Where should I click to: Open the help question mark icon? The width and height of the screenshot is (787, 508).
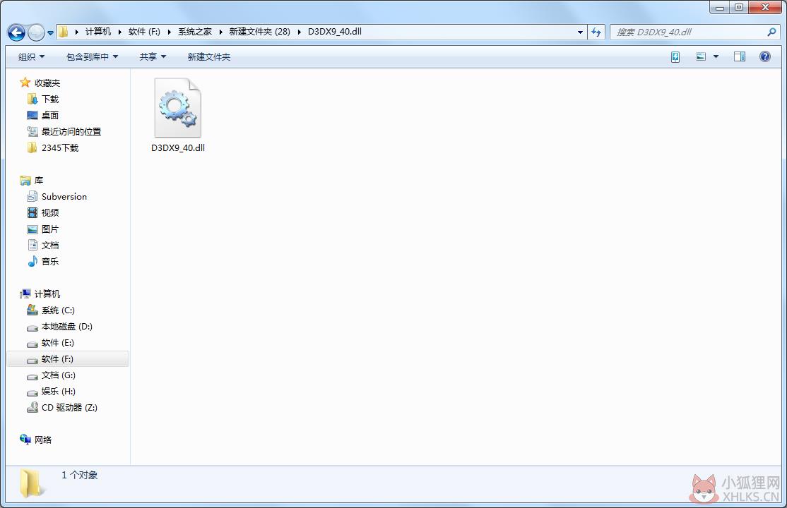(765, 56)
